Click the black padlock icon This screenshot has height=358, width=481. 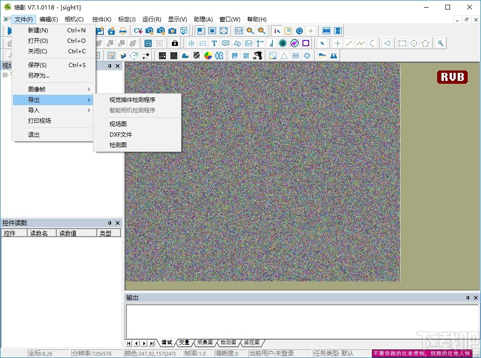click(x=175, y=43)
